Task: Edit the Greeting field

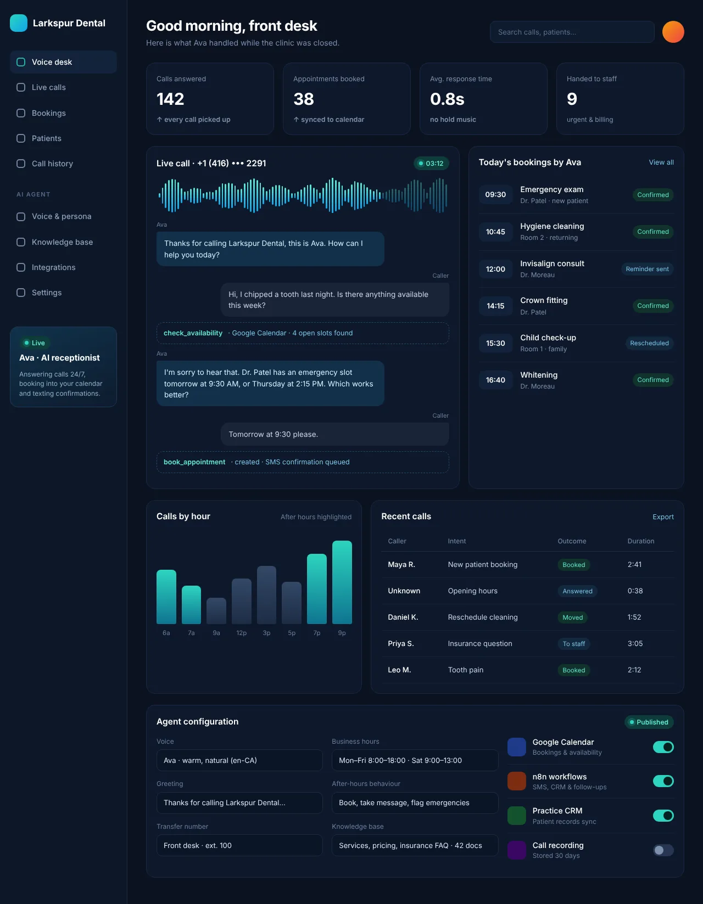Action: (239, 803)
